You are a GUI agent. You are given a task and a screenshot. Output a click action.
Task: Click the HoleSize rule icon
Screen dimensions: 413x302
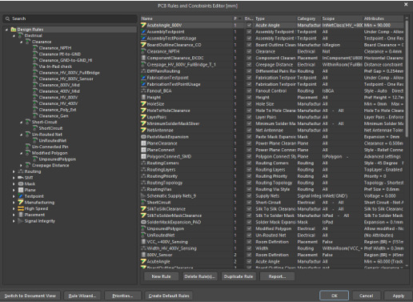(143, 104)
